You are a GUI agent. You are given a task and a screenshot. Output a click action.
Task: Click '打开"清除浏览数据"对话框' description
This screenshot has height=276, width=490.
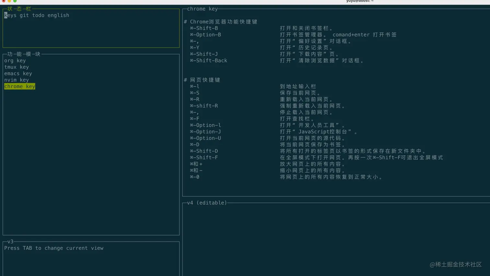pyautogui.click(x=322, y=61)
